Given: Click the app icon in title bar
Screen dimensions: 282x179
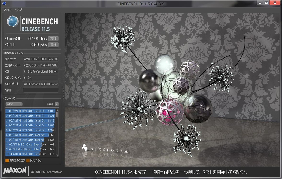Looking at the screenshot, I should (4, 3).
